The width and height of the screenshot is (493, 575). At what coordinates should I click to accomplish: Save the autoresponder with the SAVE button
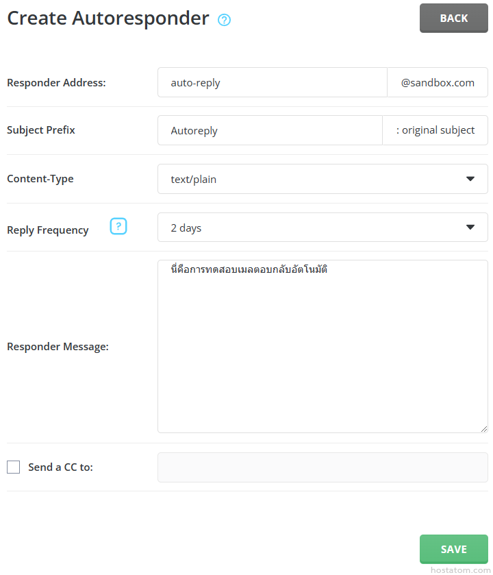(x=453, y=549)
